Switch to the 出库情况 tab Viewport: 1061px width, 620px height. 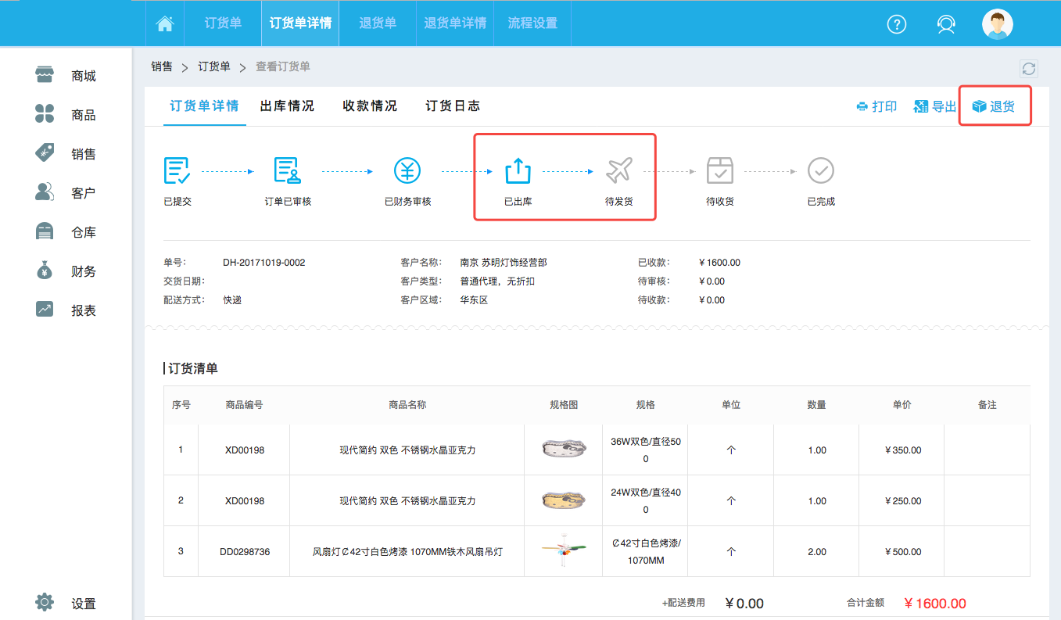coord(287,106)
